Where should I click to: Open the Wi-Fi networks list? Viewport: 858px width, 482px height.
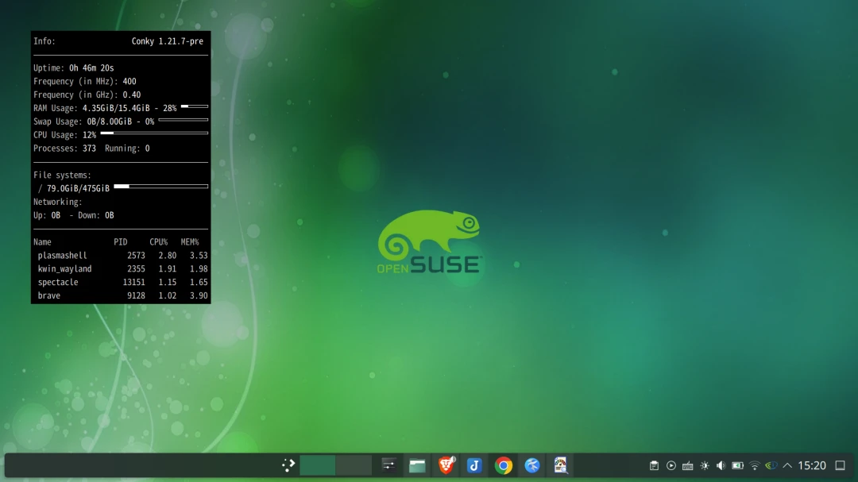(755, 466)
